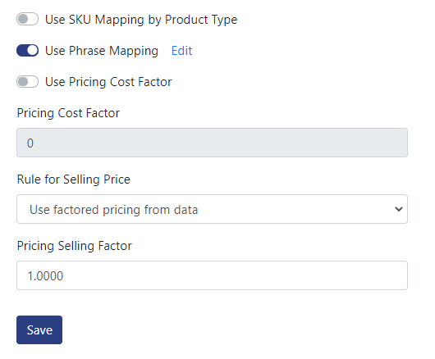Select the 'Pricing Selling Factor' heading

click(x=75, y=246)
